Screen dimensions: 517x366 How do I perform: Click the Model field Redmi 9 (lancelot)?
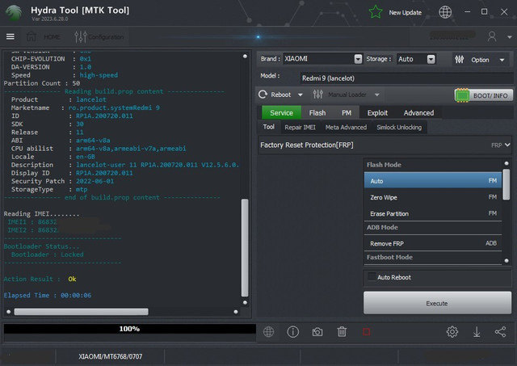click(406, 78)
